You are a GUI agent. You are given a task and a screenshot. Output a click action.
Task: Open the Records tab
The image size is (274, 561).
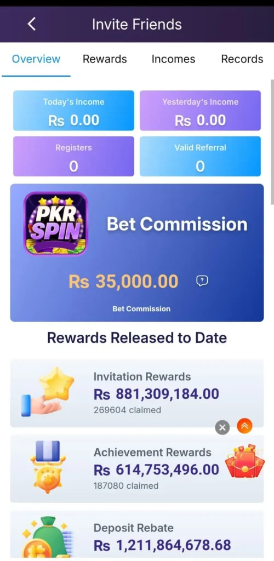pos(242,59)
